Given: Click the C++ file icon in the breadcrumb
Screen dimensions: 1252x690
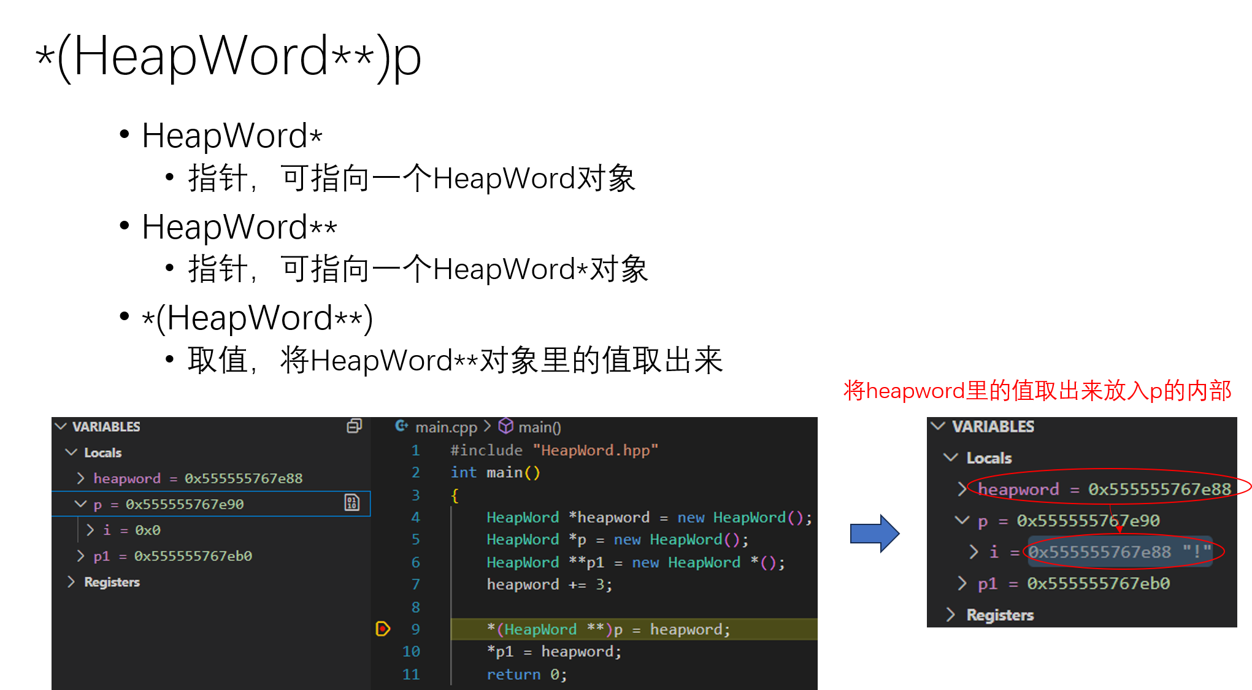Looking at the screenshot, I should point(402,426).
